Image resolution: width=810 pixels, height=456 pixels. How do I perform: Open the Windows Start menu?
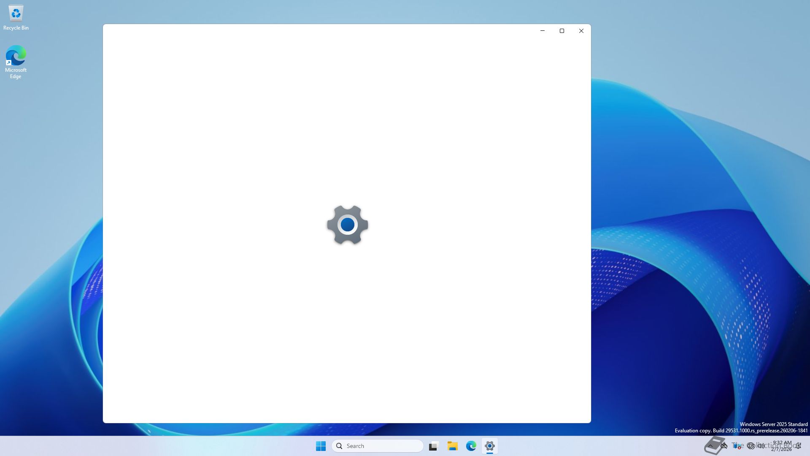321,446
